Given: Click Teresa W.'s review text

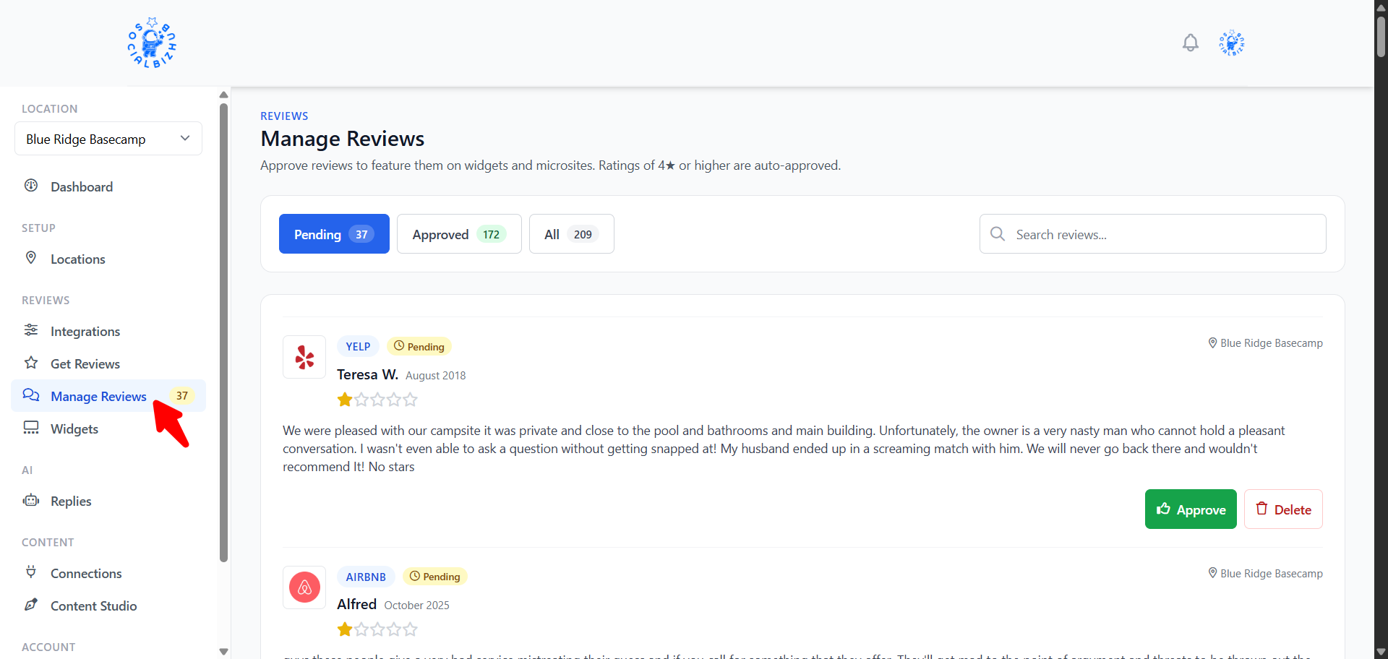Looking at the screenshot, I should pyautogui.click(x=784, y=449).
